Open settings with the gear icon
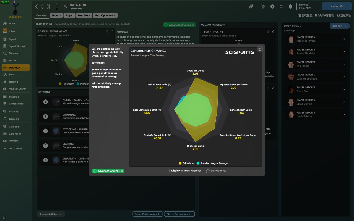 [290, 6]
